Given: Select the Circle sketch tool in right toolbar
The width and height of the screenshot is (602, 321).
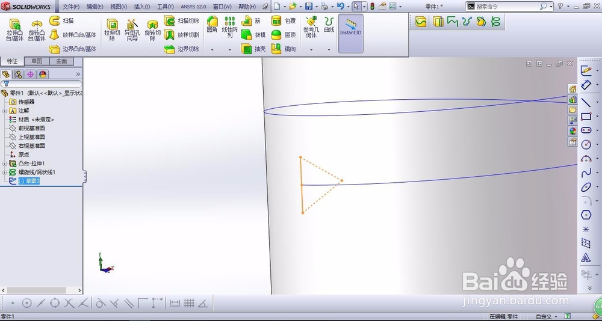Looking at the screenshot, I should [x=586, y=144].
